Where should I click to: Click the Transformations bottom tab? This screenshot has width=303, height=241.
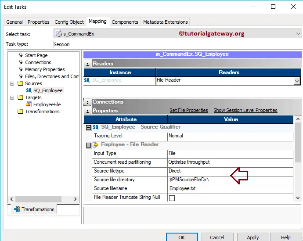click(34, 209)
